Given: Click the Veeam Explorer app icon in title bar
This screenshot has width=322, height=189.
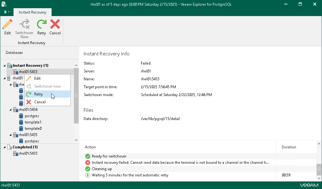Looking at the screenshot, I should [x=4, y=4].
